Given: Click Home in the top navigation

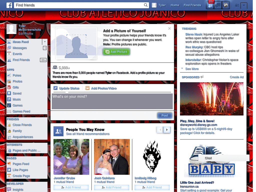Looking at the screenshot, I should (x=175, y=5).
